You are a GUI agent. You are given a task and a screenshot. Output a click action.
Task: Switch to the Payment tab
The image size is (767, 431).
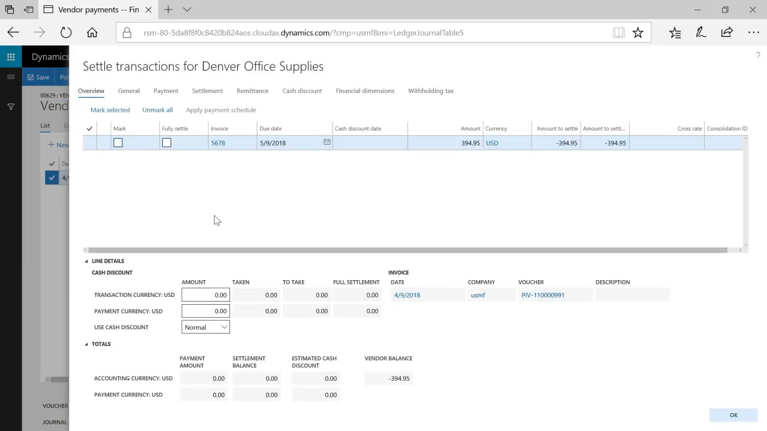pos(166,91)
